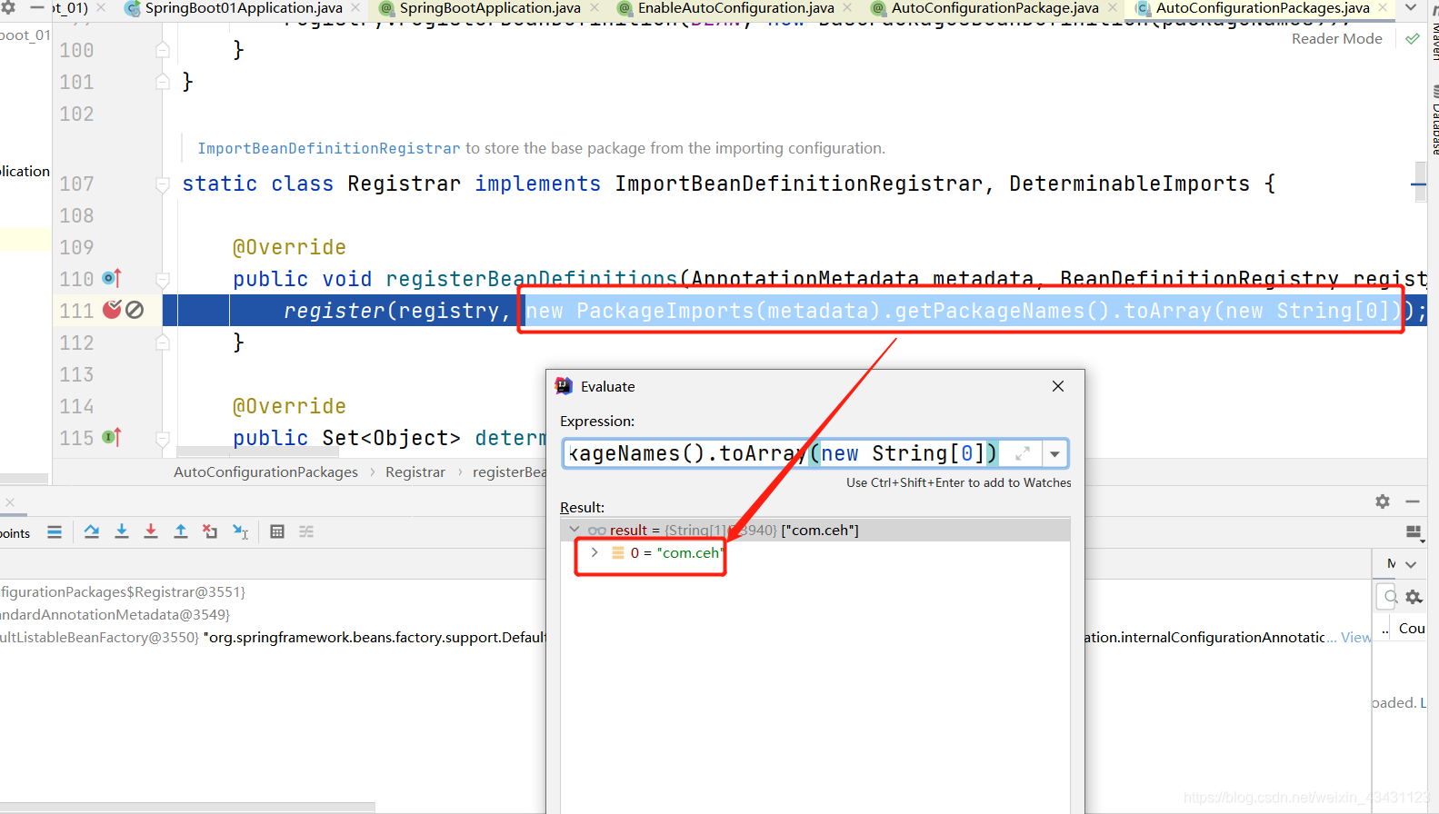Click the Step Out debugger icon
Screen dimensions: 1439x814
click(x=181, y=532)
